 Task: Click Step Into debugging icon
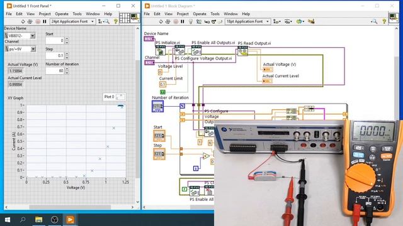(207, 21)
